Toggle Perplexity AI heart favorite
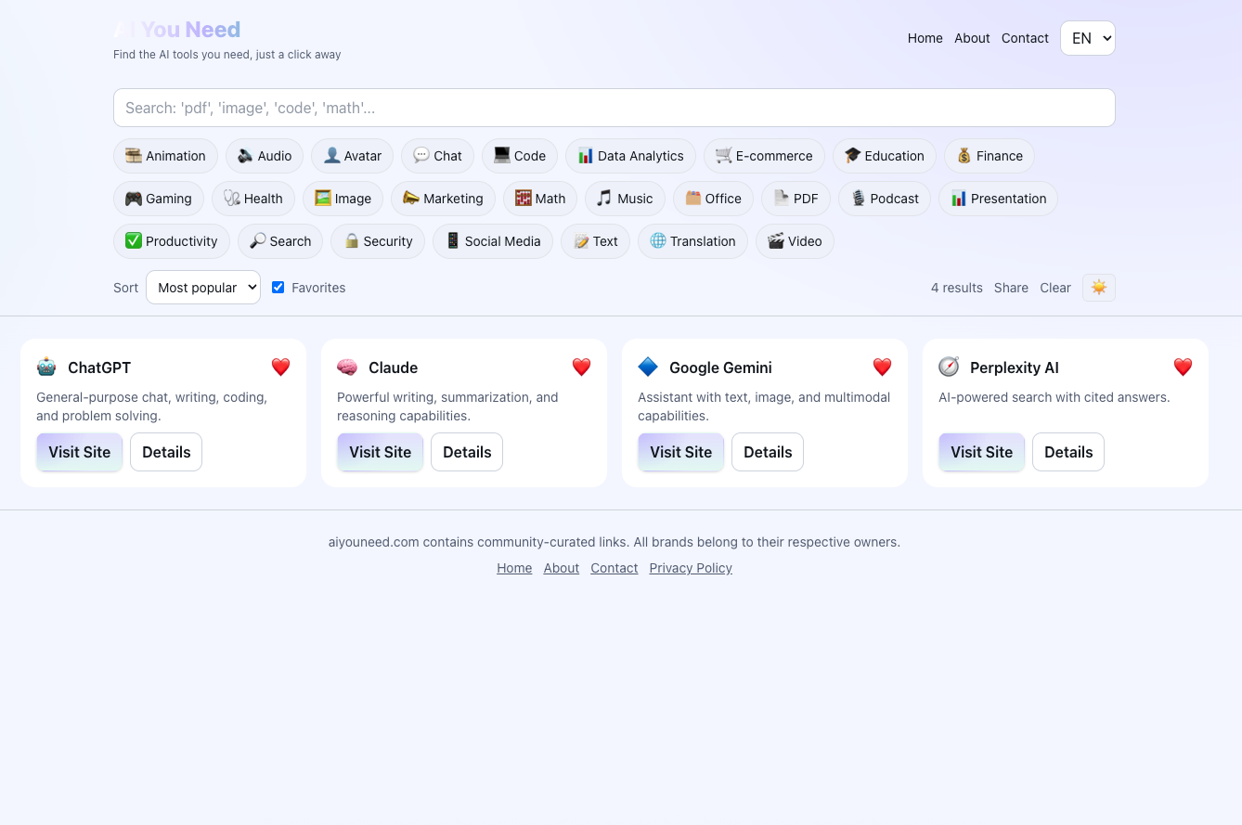The height and width of the screenshot is (825, 1242). pyautogui.click(x=1183, y=367)
